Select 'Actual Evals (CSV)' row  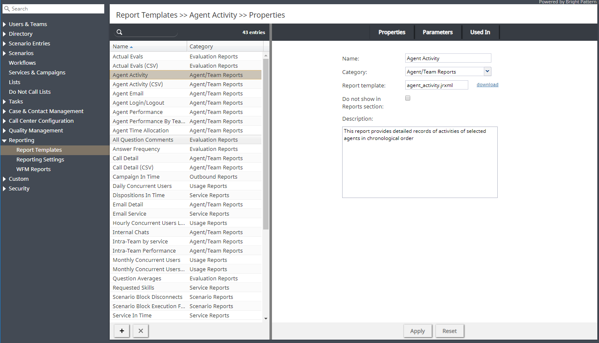pyautogui.click(x=186, y=66)
